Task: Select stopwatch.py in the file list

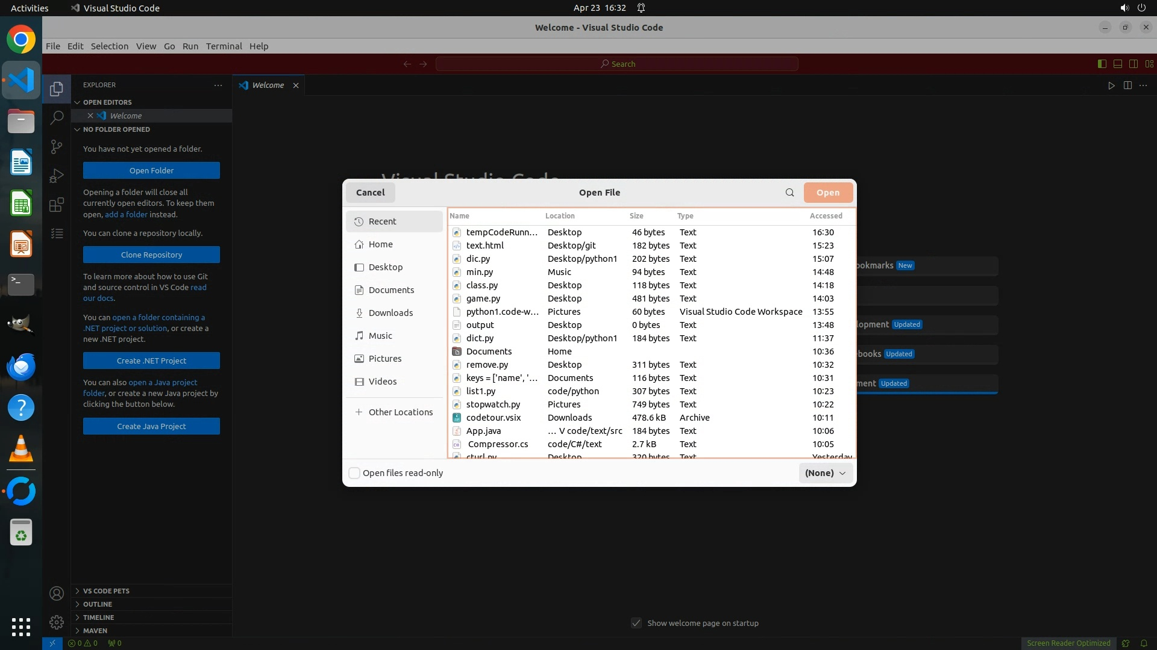Action: click(493, 404)
